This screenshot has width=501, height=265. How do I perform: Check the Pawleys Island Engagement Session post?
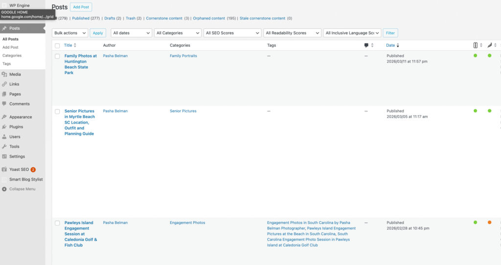[57, 223]
